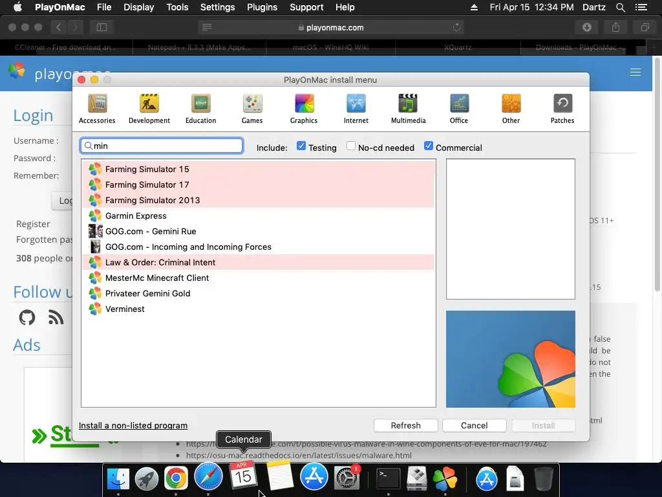Click the Safari share button
The height and width of the screenshot is (497, 662).
tap(616, 27)
